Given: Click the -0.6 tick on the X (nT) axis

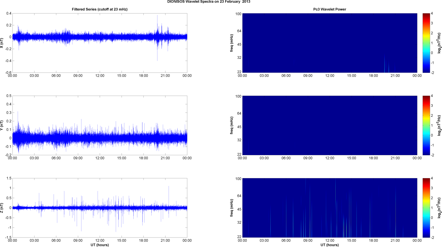Looking at the screenshot, I should [8, 73].
